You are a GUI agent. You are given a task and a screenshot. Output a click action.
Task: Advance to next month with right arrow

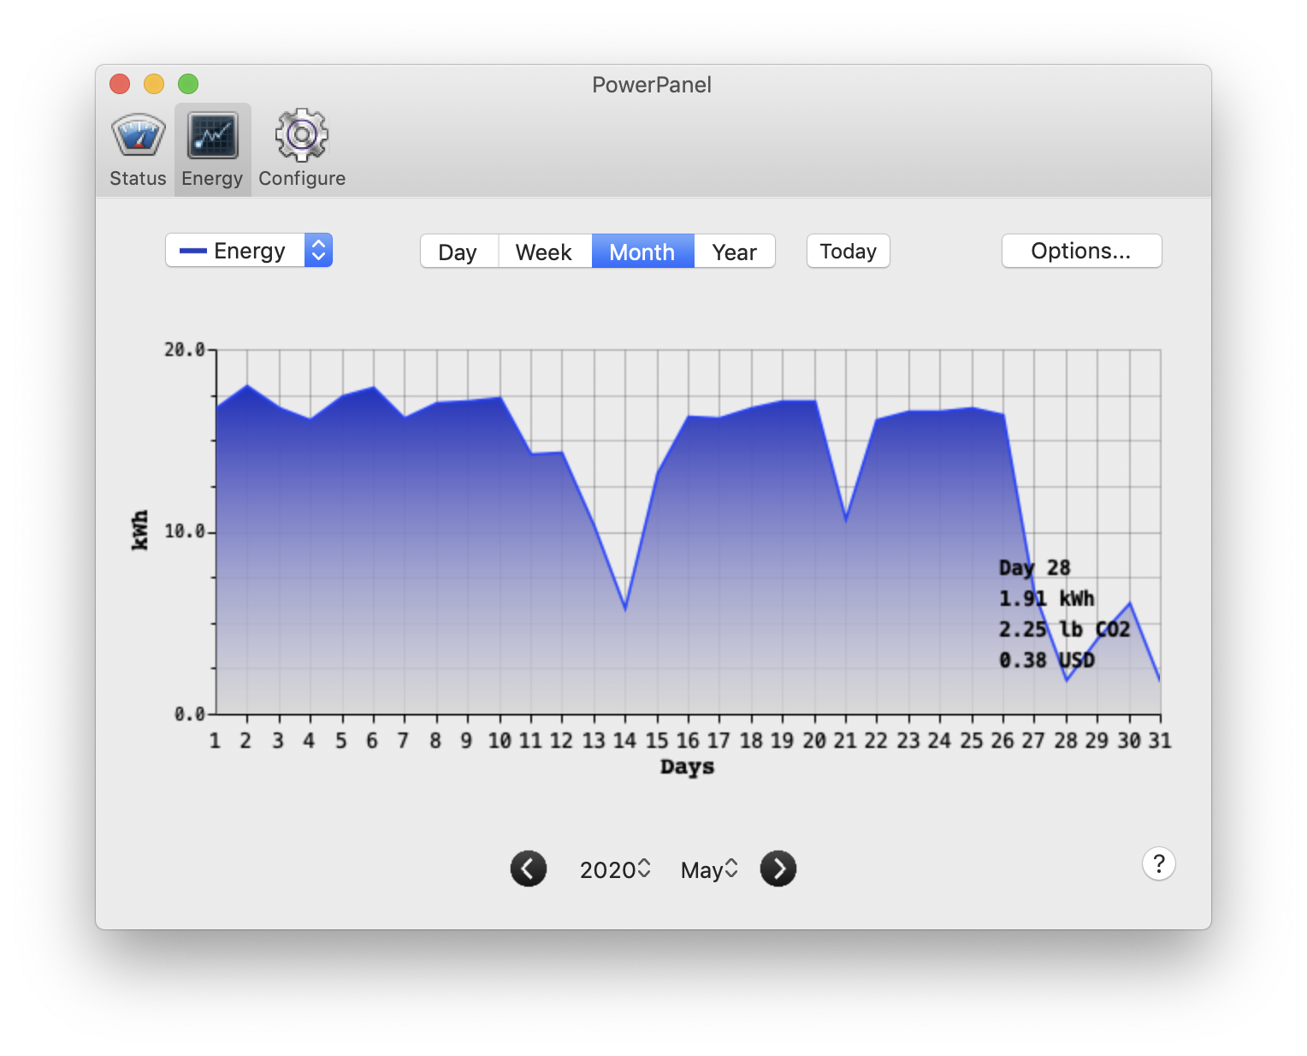(x=778, y=869)
